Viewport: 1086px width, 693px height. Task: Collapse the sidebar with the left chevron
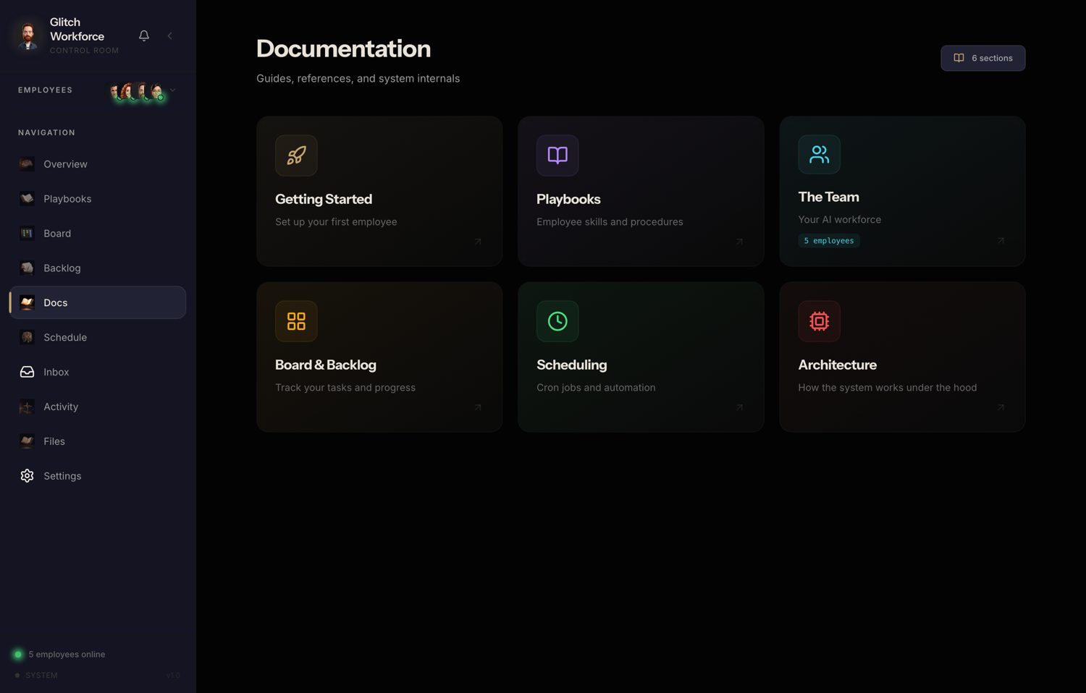pyautogui.click(x=169, y=35)
